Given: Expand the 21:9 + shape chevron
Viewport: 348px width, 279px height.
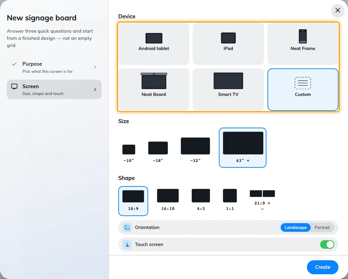Looking at the screenshot, I should click(262, 209).
